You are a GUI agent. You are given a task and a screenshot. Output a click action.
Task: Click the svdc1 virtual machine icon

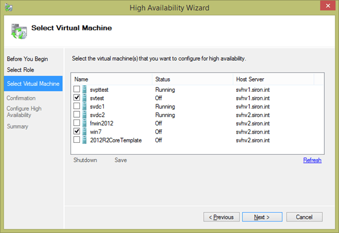click(84, 106)
